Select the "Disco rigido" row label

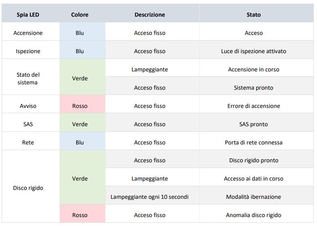(28, 188)
